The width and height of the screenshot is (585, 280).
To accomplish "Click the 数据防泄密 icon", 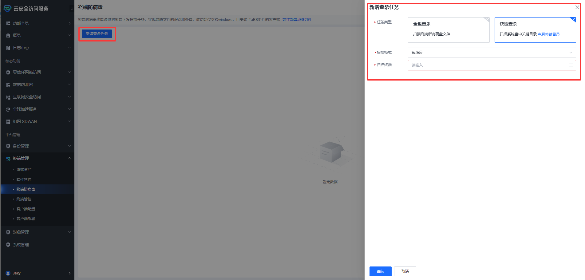I will point(8,85).
